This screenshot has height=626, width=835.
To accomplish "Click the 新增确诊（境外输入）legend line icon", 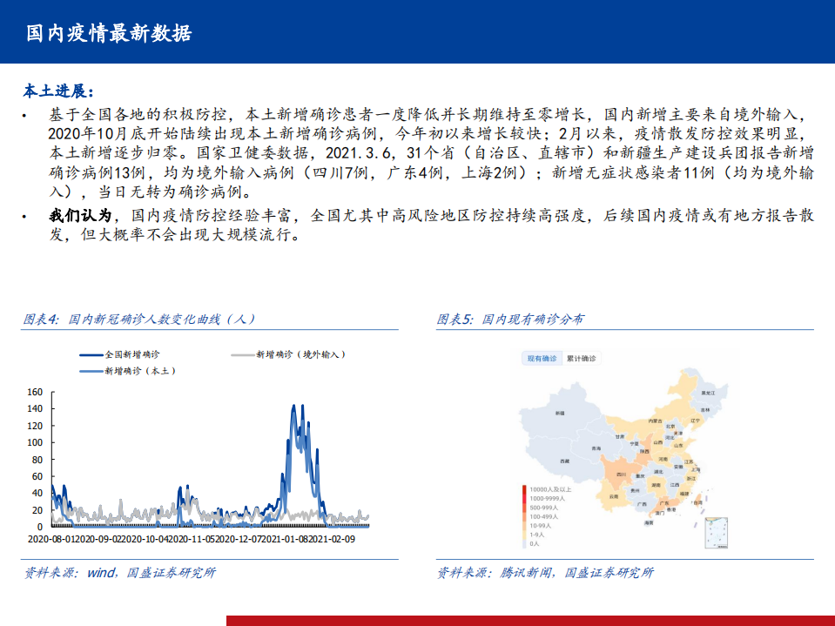I will 242,354.
